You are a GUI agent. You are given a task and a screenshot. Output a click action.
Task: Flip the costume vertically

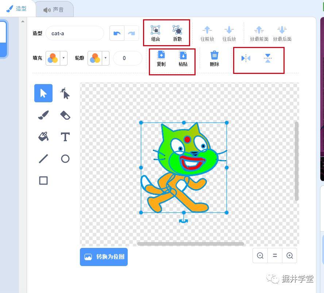[x=268, y=58]
